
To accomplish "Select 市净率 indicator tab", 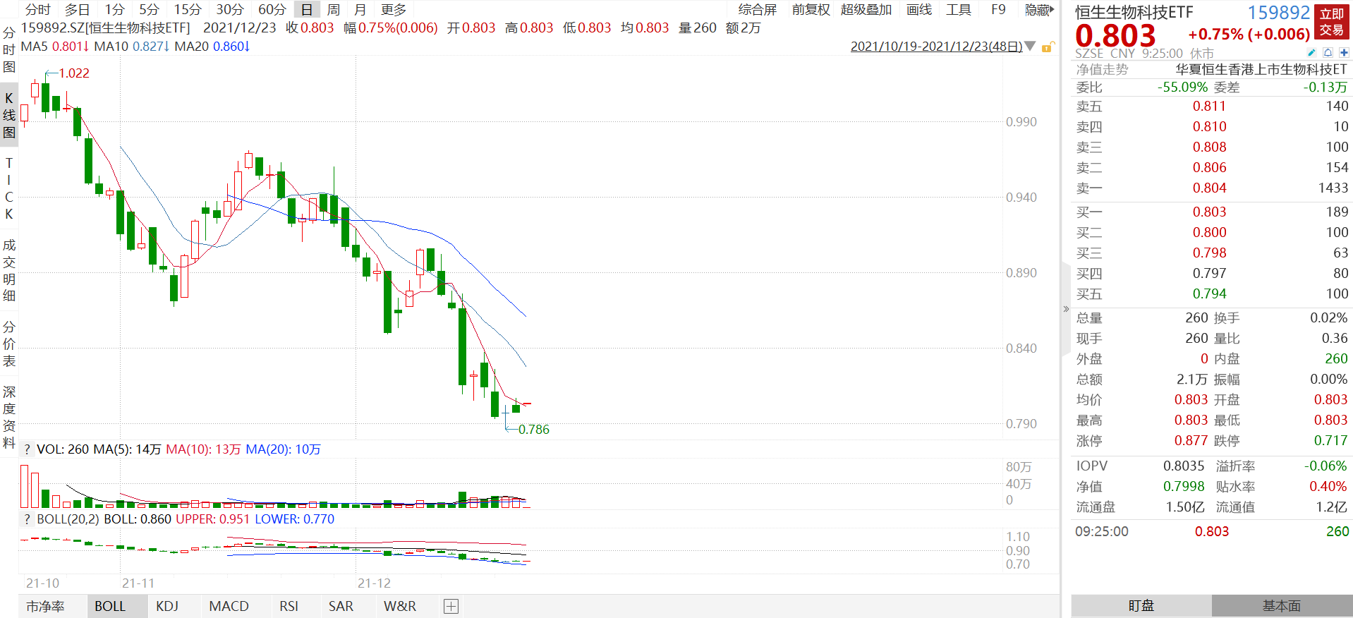I will tap(45, 606).
